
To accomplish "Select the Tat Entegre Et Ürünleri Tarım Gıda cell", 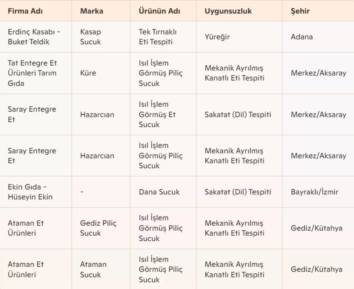I will tap(32, 73).
